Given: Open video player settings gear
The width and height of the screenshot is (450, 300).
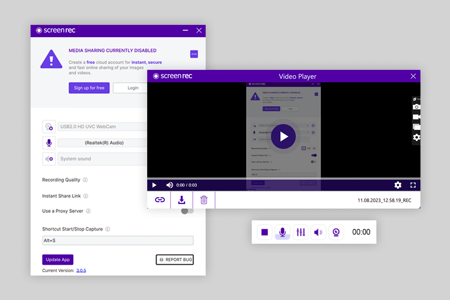Looking at the screenshot, I should 398,185.
